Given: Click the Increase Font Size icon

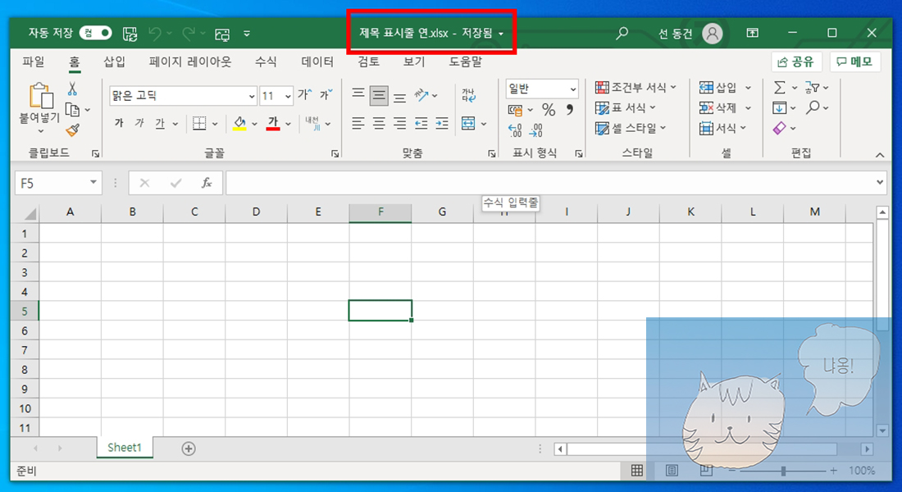Looking at the screenshot, I should pos(305,95).
